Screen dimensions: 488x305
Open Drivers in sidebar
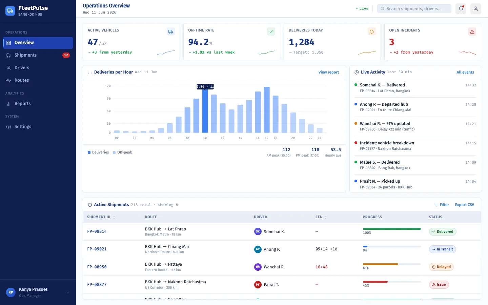tap(38, 68)
